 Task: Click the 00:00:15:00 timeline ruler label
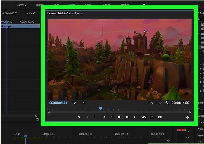coord(49,134)
